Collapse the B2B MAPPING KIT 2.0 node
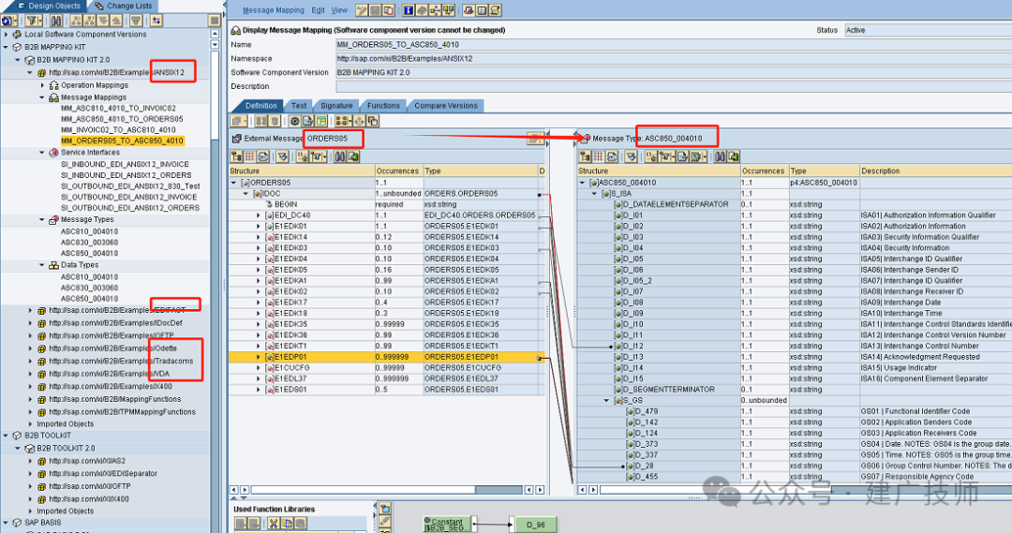Image resolution: width=1012 pixels, height=533 pixels. pyautogui.click(x=18, y=59)
